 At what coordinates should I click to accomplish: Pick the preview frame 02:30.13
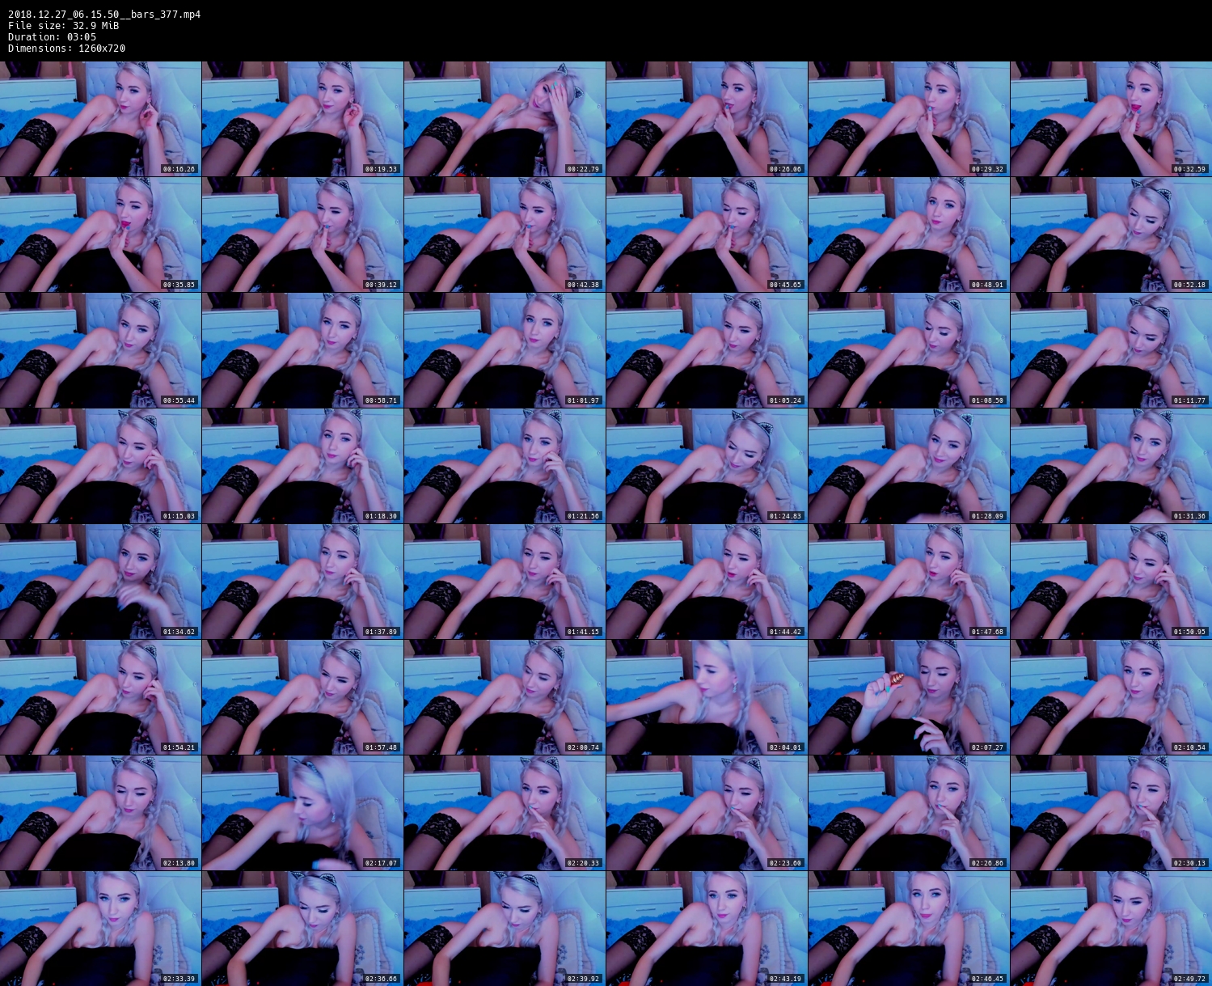[1111, 813]
